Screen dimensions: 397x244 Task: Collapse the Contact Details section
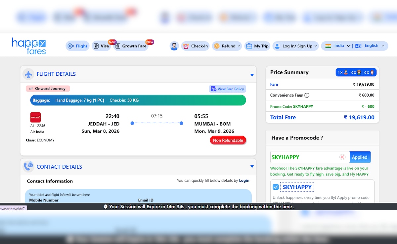[252, 167]
